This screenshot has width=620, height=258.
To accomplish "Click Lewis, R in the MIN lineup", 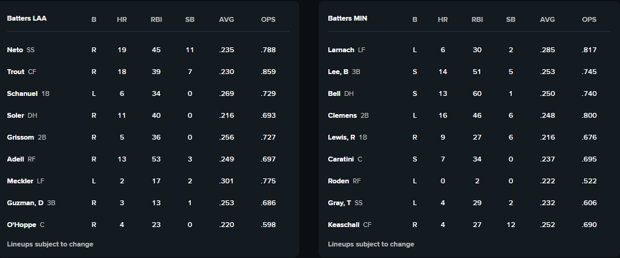I will click(x=342, y=137).
